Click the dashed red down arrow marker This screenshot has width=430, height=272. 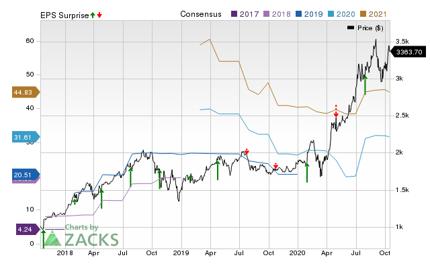[336, 111]
